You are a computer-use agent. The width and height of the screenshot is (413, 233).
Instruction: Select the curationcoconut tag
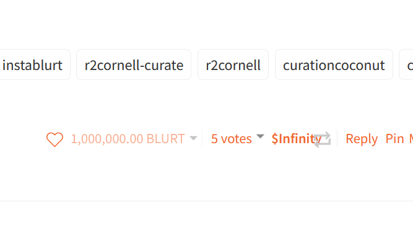click(334, 64)
